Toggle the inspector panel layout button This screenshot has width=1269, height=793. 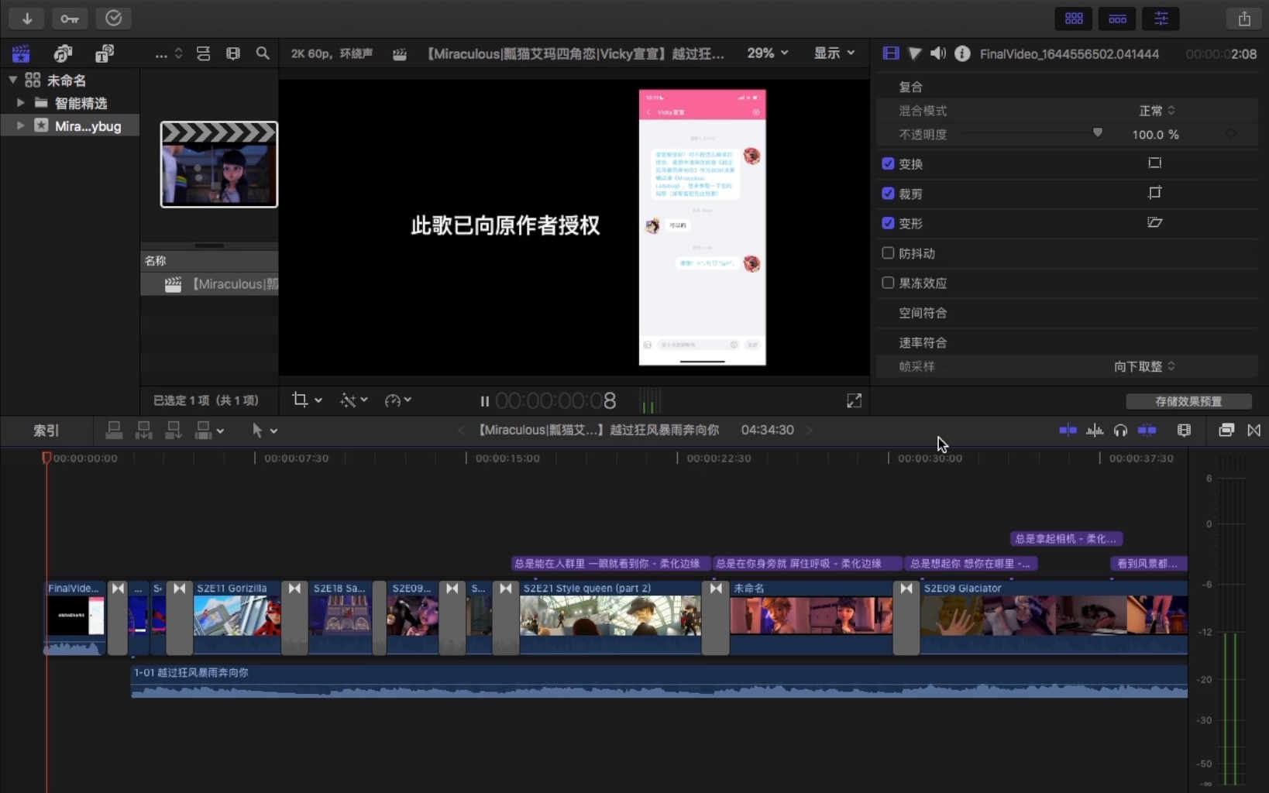[x=1161, y=19]
